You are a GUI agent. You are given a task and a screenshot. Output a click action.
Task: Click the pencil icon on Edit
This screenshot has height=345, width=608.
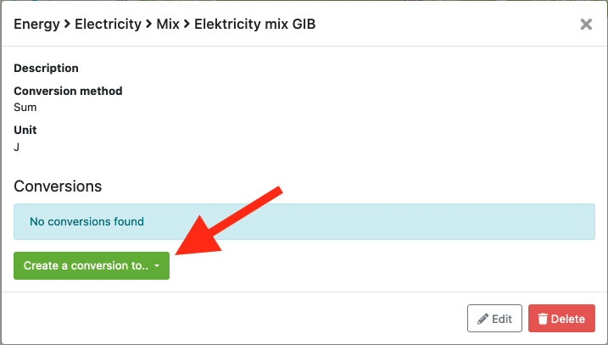pyautogui.click(x=482, y=319)
